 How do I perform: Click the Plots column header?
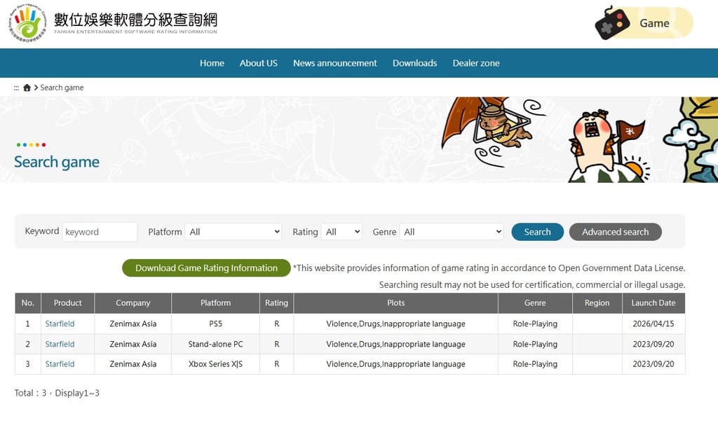pyautogui.click(x=395, y=303)
